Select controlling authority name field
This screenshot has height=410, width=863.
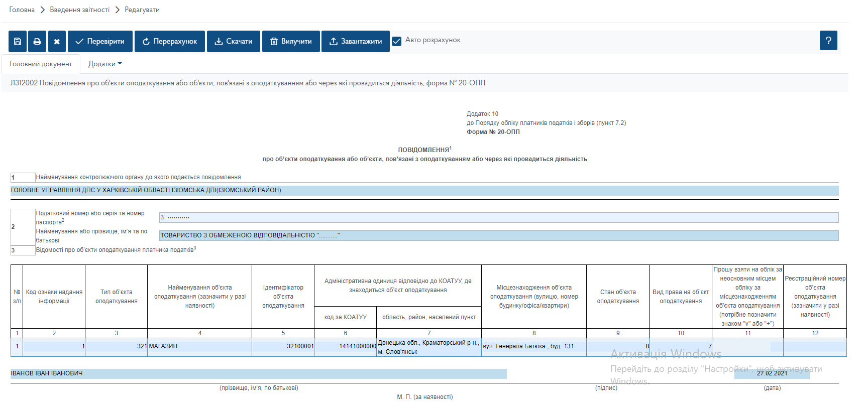pyautogui.click(x=424, y=190)
